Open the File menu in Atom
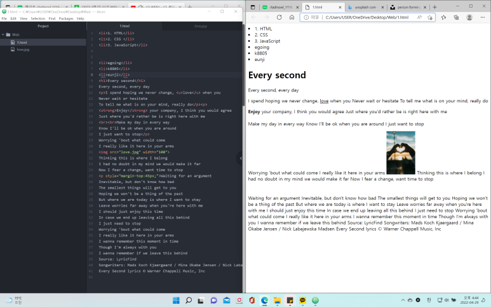Viewport: 491px width, 307px height. pos(4,18)
